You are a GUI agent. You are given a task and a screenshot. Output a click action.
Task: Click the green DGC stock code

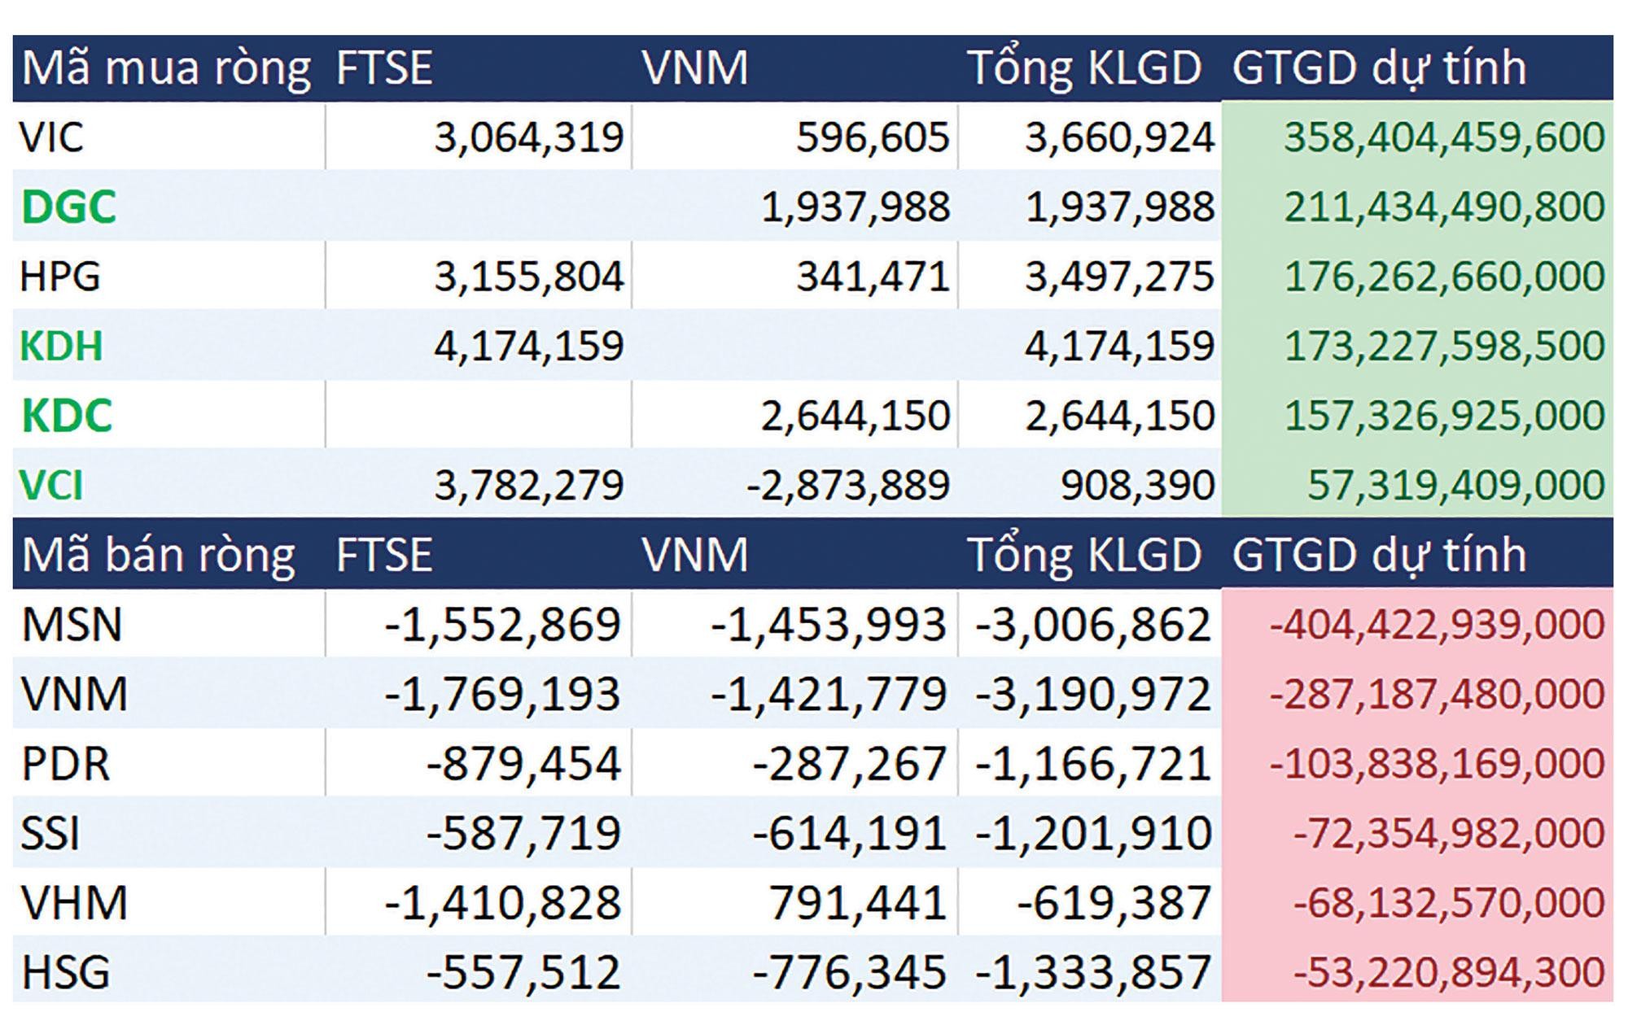coord(68,207)
